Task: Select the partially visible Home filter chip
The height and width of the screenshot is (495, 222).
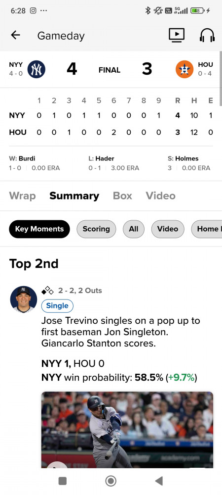Action: click(207, 229)
